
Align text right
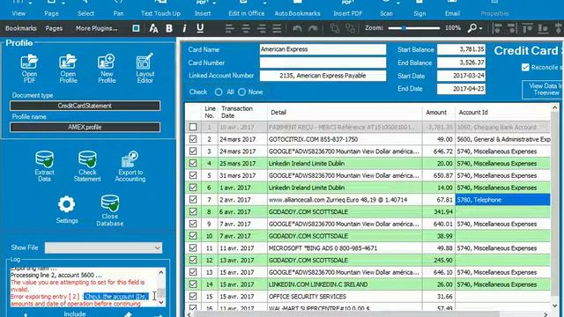pyautogui.click(x=262, y=28)
